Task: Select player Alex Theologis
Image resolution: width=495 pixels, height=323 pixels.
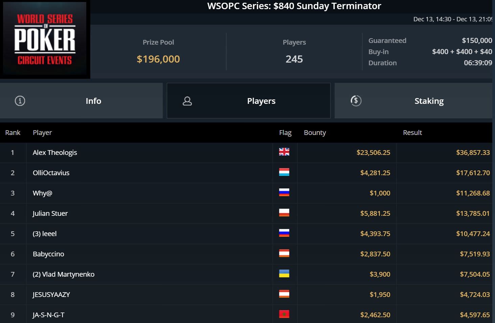Action: [55, 153]
